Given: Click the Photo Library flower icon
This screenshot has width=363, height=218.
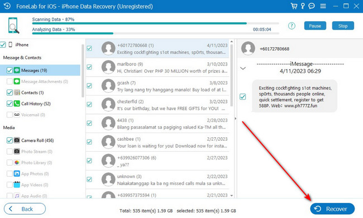Looking at the screenshot, I should pyautogui.click(x=17, y=162).
